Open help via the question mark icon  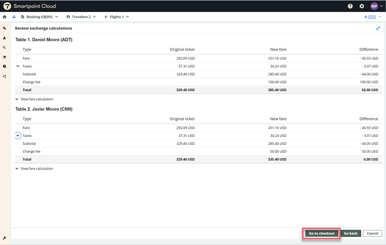[x=350, y=6]
